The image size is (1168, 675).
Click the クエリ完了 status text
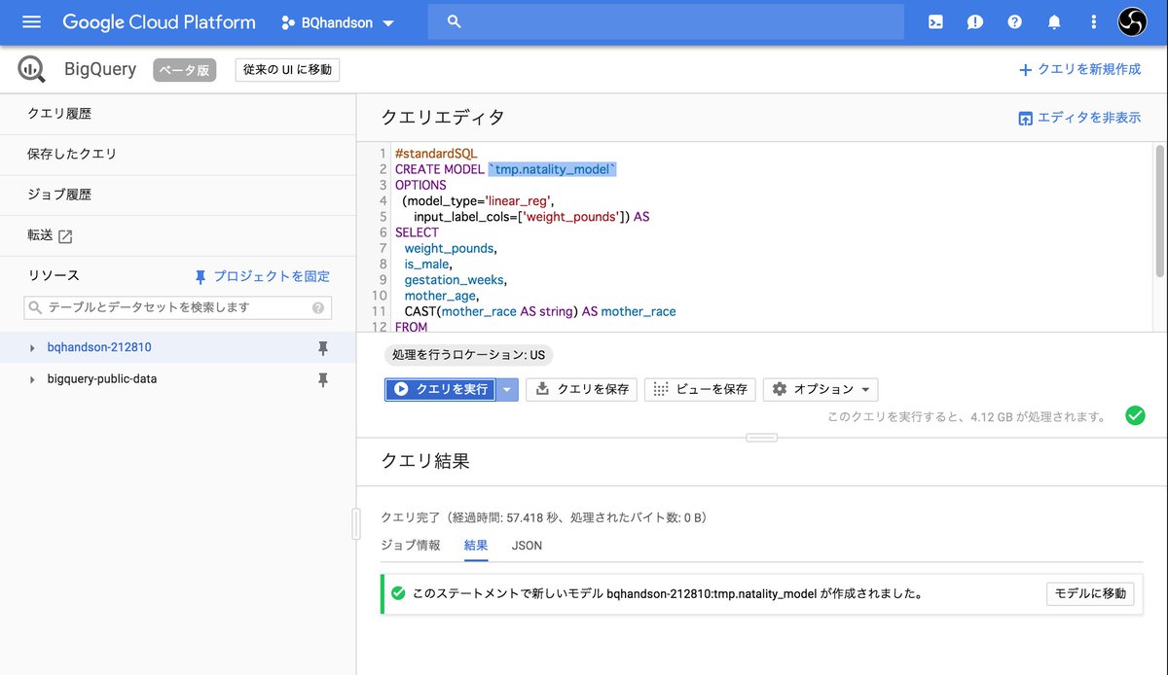click(x=543, y=517)
